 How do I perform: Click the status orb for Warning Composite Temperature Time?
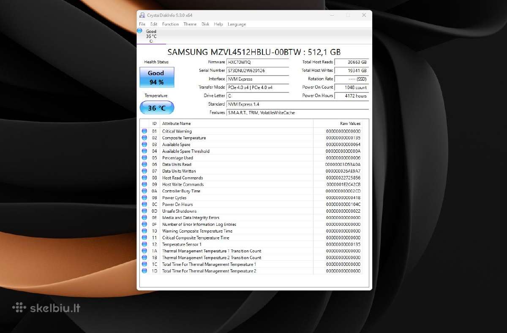point(144,231)
